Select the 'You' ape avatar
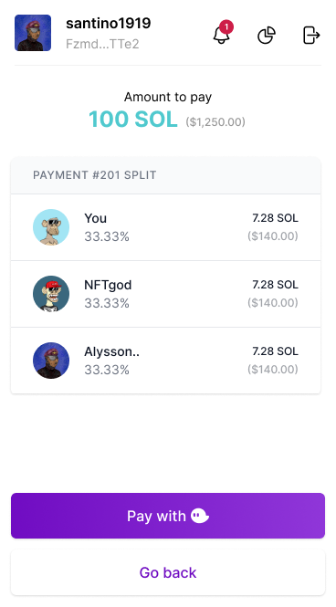The width and height of the screenshot is (336, 607). point(51,227)
